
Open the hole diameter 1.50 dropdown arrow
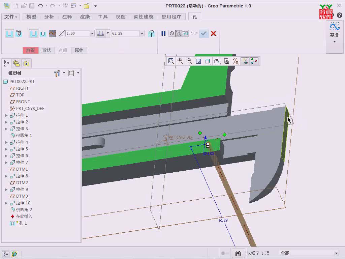point(92,33)
